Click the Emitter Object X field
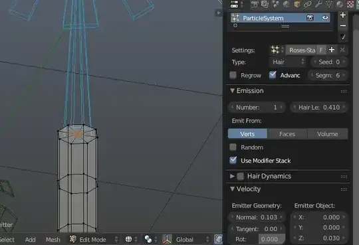359x245 pixels. point(319,217)
